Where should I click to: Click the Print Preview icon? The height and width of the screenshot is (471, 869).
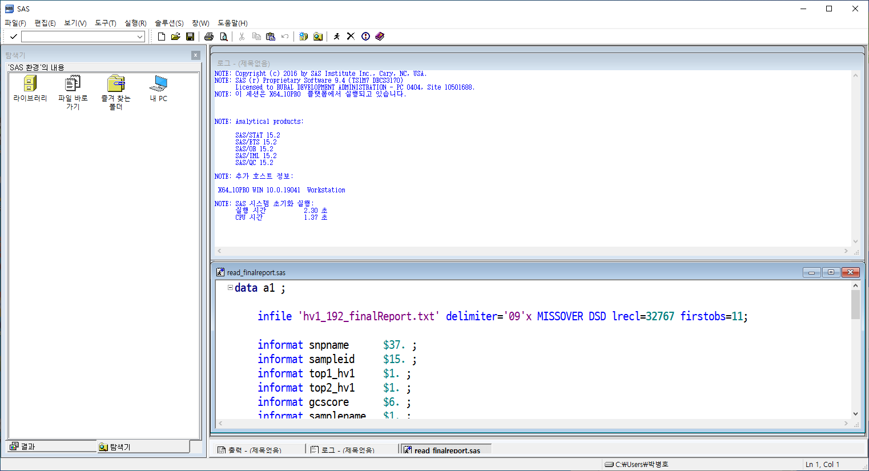click(x=224, y=37)
